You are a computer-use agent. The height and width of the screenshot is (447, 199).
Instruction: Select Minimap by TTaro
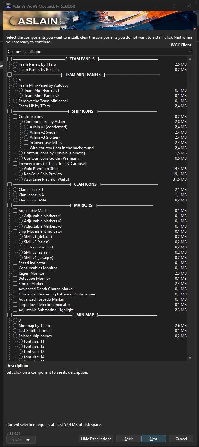point(15,326)
